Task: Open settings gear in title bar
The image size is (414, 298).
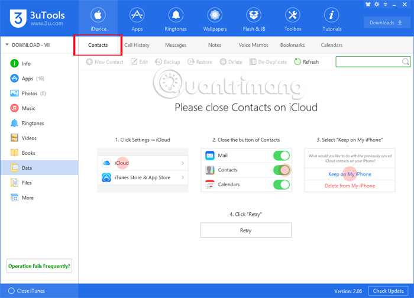Action: [377, 4]
